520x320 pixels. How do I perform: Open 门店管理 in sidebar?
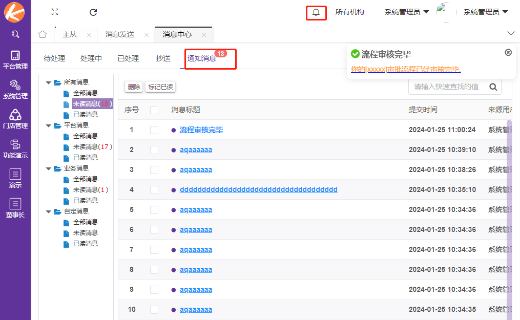coord(15,118)
